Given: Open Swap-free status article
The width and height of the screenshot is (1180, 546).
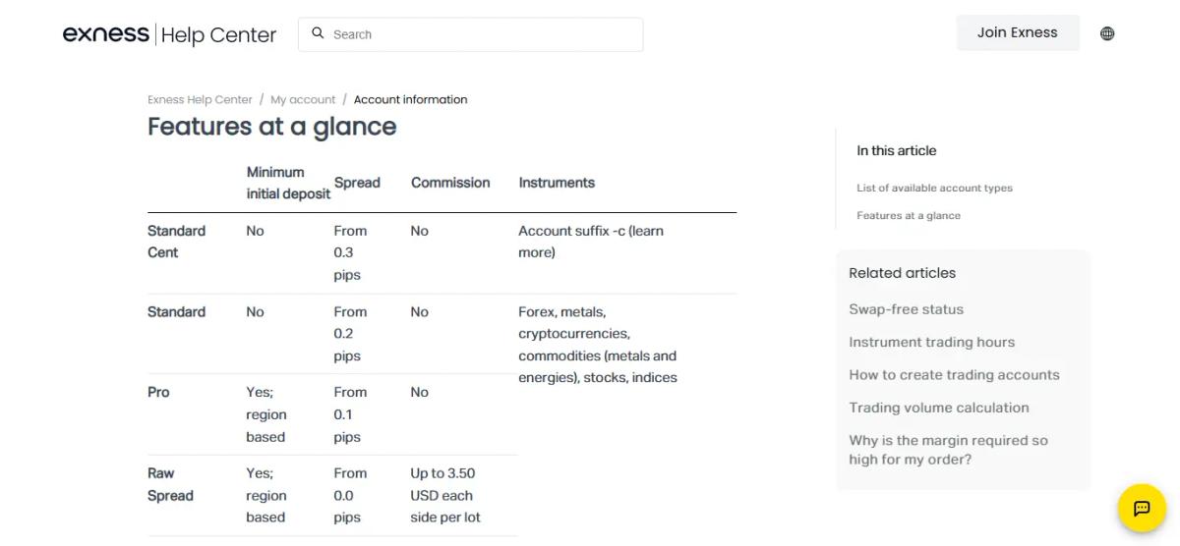Looking at the screenshot, I should [x=907, y=309].
